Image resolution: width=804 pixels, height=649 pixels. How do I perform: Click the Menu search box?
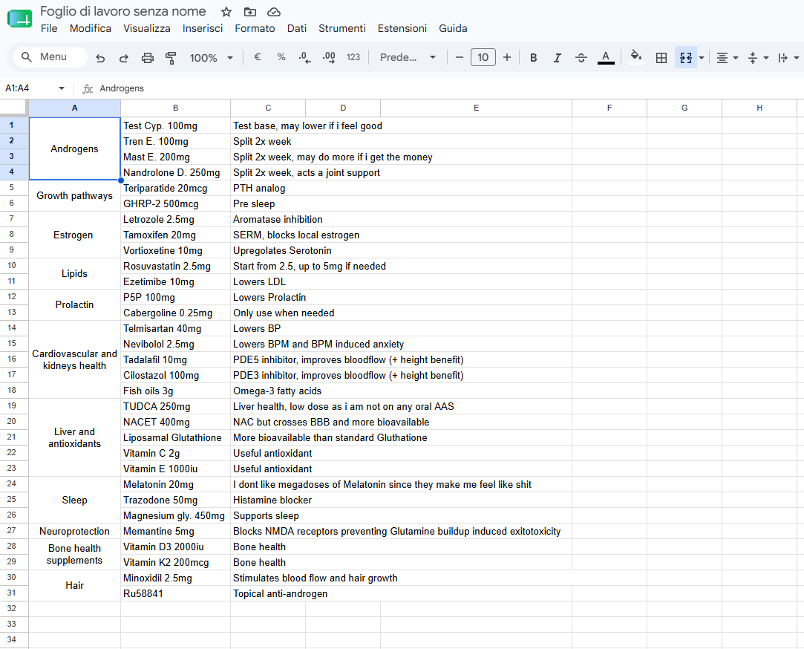[50, 57]
